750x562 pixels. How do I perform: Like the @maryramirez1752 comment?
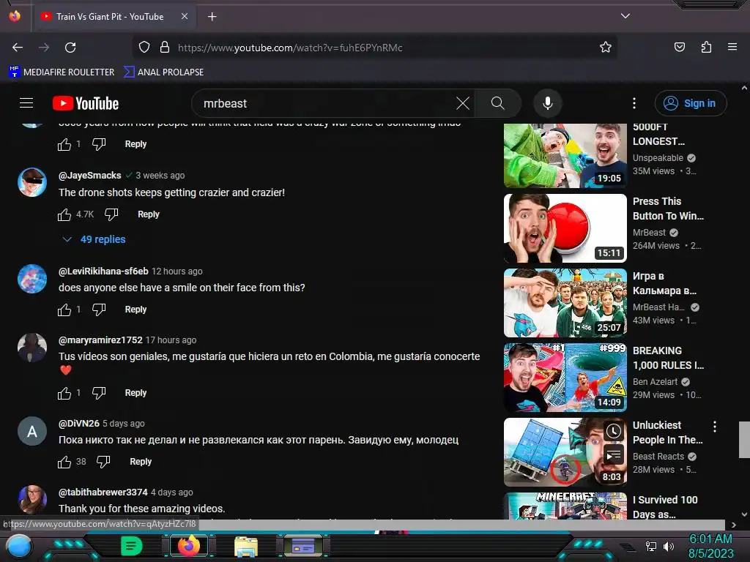(x=64, y=393)
